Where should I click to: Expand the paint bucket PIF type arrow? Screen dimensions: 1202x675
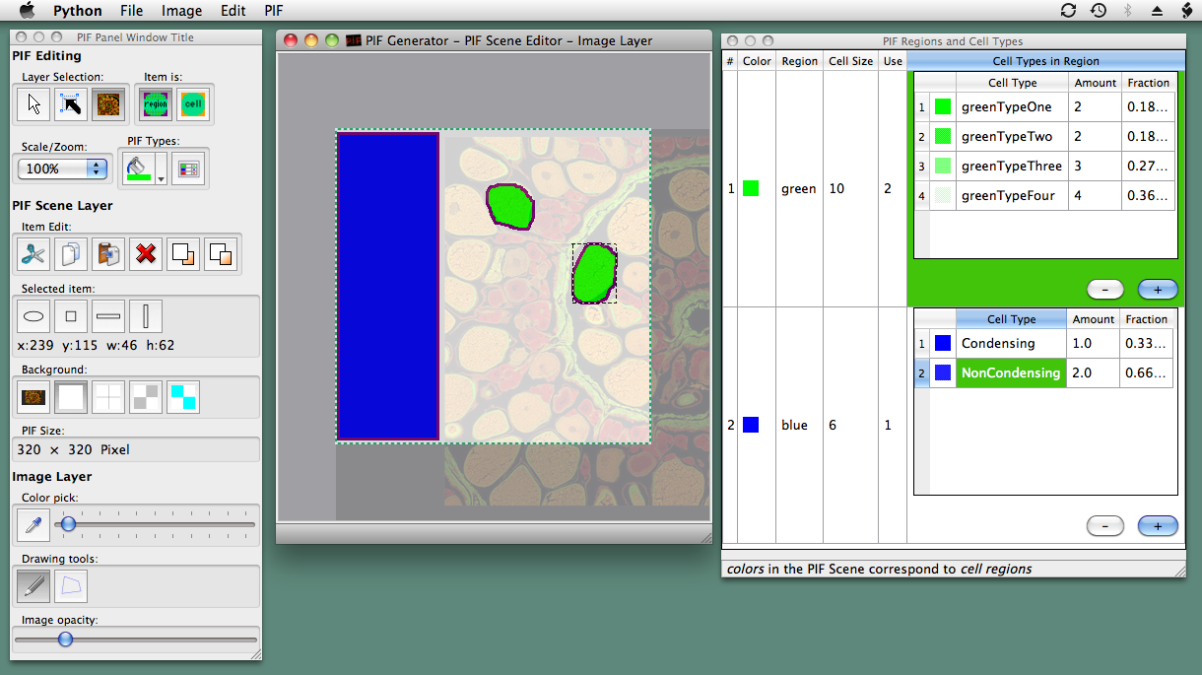161,180
